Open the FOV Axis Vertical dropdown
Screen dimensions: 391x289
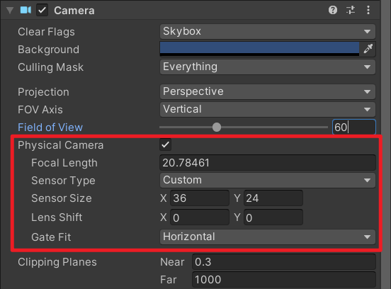(x=268, y=109)
